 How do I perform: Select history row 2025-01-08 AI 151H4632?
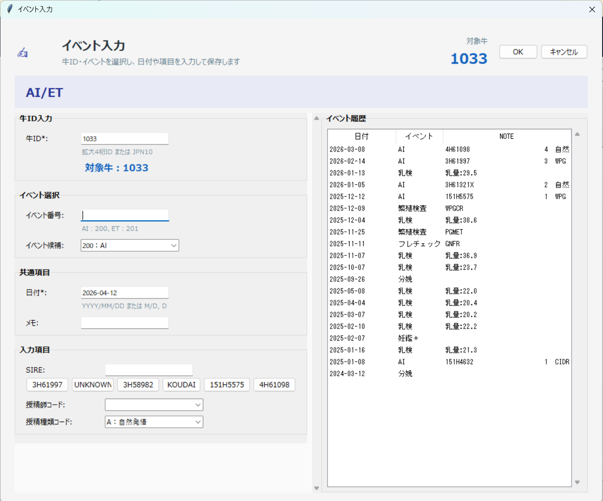pyautogui.click(x=449, y=362)
